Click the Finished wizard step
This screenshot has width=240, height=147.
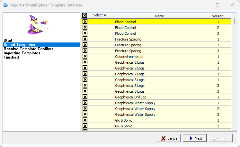(11, 57)
